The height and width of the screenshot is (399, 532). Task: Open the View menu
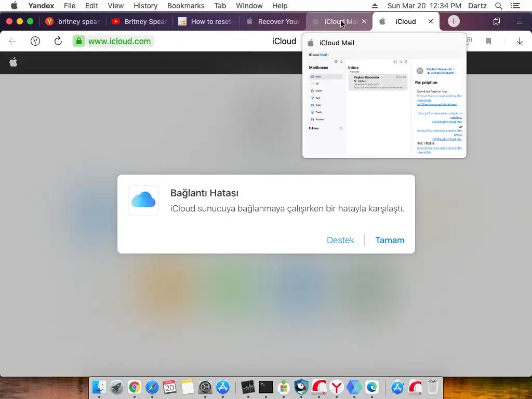point(116,6)
